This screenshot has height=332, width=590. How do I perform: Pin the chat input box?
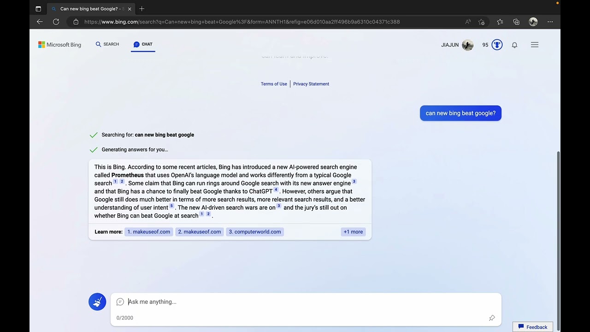pyautogui.click(x=492, y=318)
